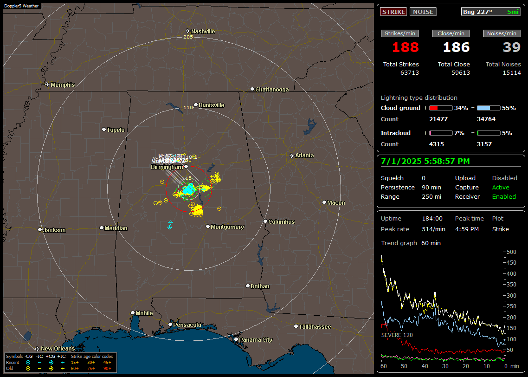Click the Strikes/min header label
The width and height of the screenshot is (528, 377).
point(399,33)
